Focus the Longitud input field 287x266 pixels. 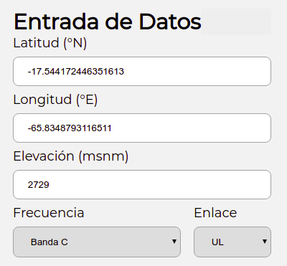[142, 128]
